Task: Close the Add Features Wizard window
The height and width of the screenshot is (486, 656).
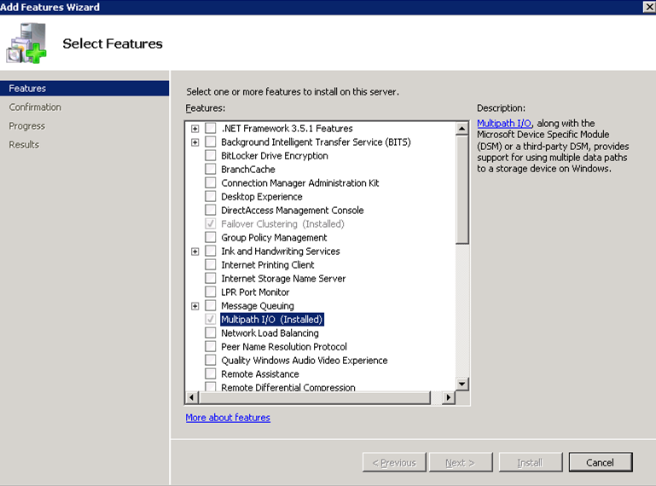Action: [648, 7]
